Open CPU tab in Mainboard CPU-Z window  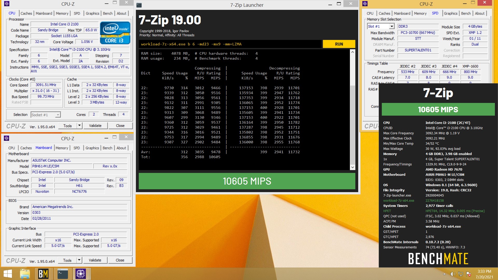[11, 148]
